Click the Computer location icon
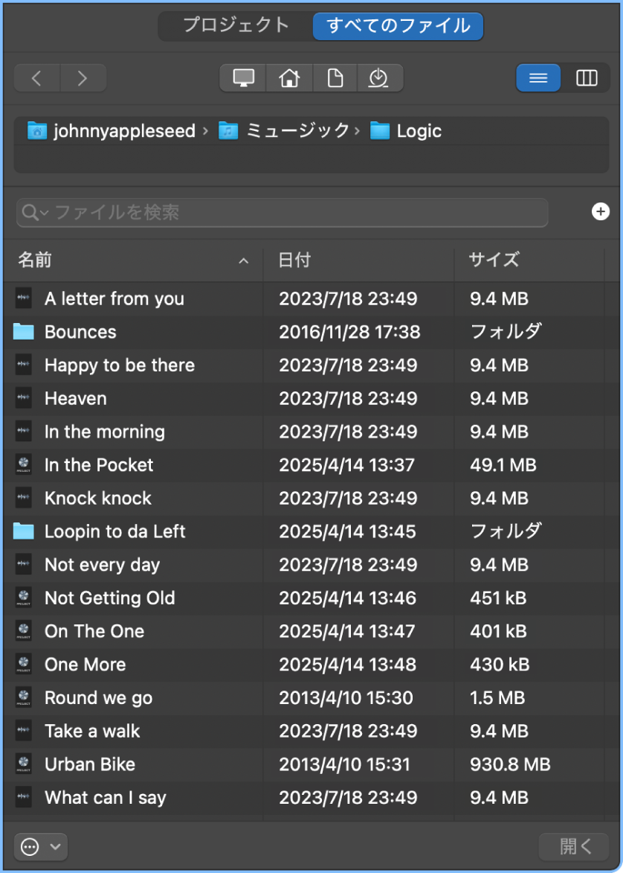 [242, 77]
